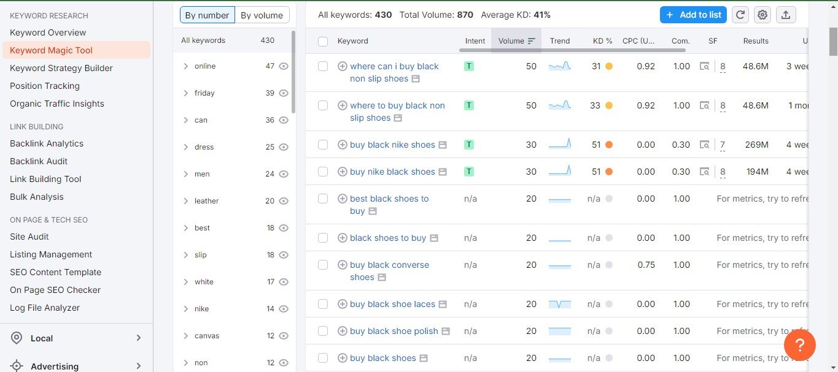The width and height of the screenshot is (838, 372).
Task: Open Backlink Analytics in the sidebar
Action: tap(47, 143)
